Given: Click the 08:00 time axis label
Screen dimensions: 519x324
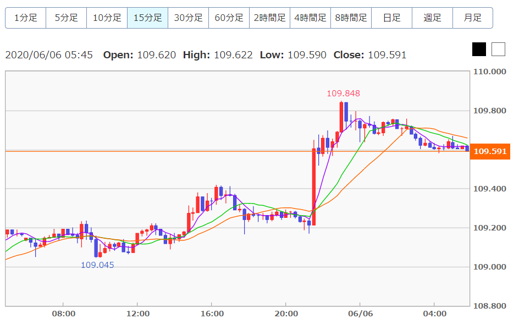Looking at the screenshot, I should pyautogui.click(x=64, y=314).
